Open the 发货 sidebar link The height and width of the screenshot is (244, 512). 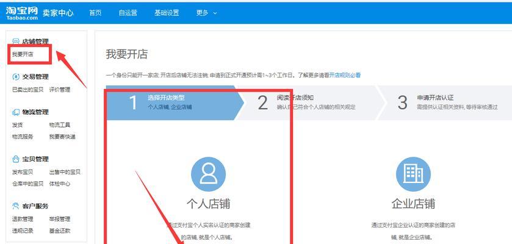pos(17,125)
